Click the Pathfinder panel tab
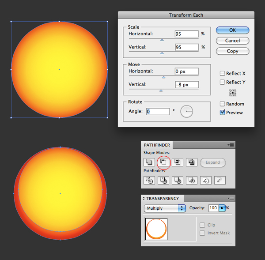265x260 pixels. [157, 145]
